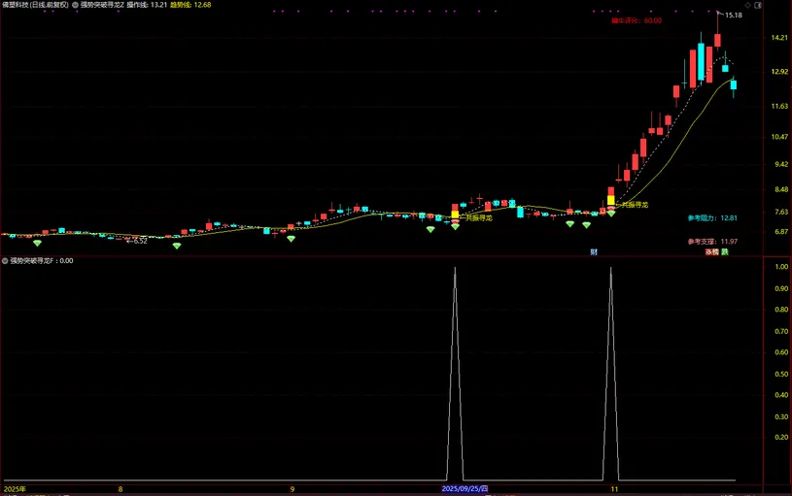This screenshot has width=792, height=496.
Task: Click the stock name 佛塑科技 in the header
Action: (16, 5)
